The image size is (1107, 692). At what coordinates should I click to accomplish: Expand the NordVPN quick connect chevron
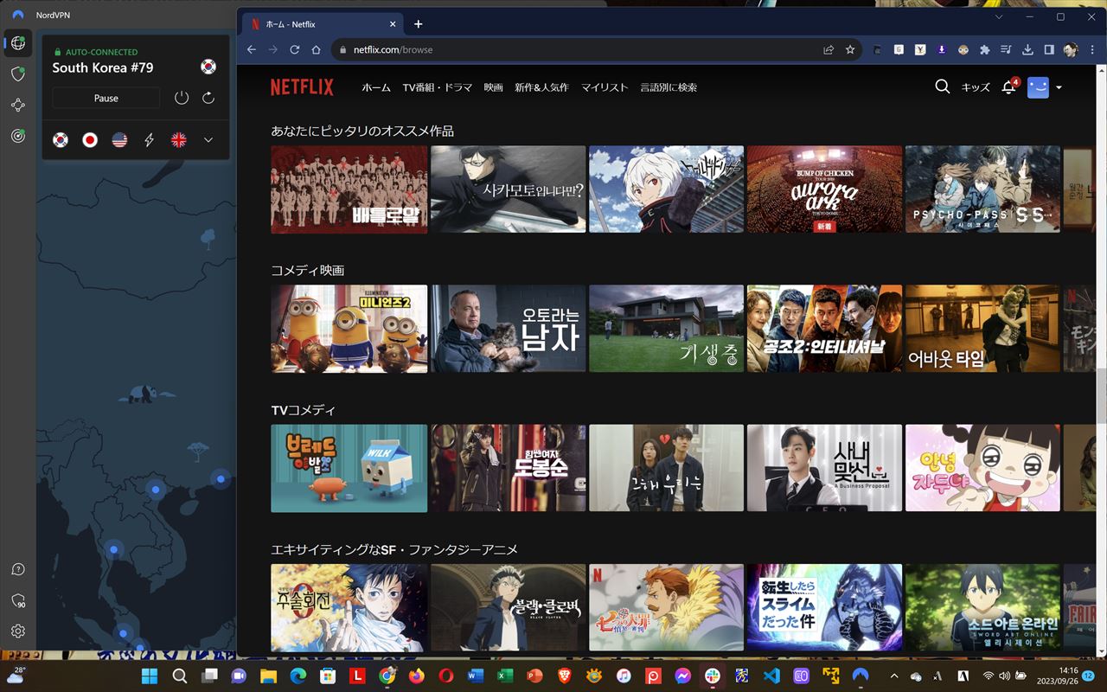(x=208, y=139)
